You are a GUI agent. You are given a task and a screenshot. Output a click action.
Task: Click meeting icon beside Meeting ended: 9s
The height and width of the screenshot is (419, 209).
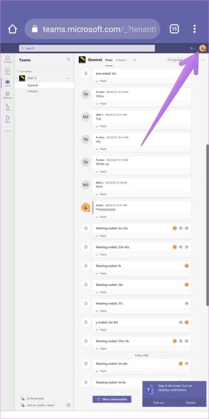(86, 266)
